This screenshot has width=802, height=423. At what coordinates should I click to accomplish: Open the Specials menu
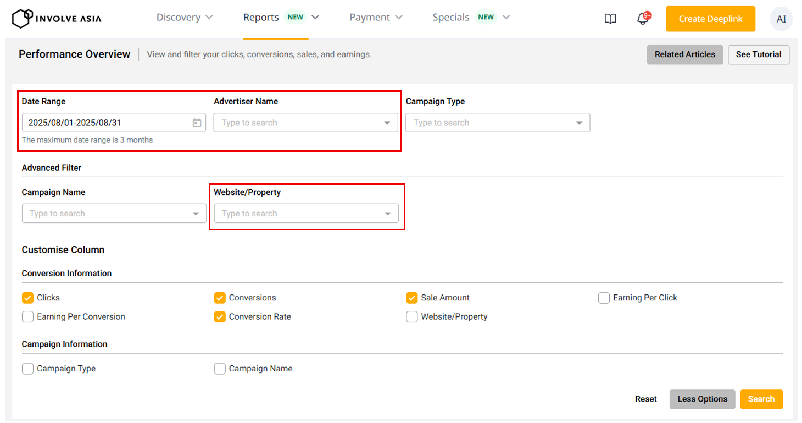[471, 18]
